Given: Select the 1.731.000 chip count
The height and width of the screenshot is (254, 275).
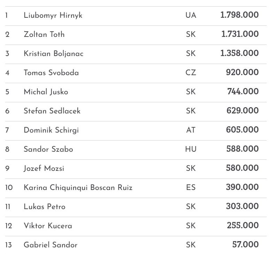Looking at the screenshot, I should coord(240,34).
